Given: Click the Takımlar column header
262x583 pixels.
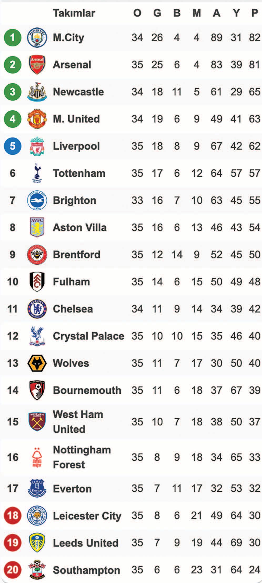Looking at the screenshot, I should [74, 13].
